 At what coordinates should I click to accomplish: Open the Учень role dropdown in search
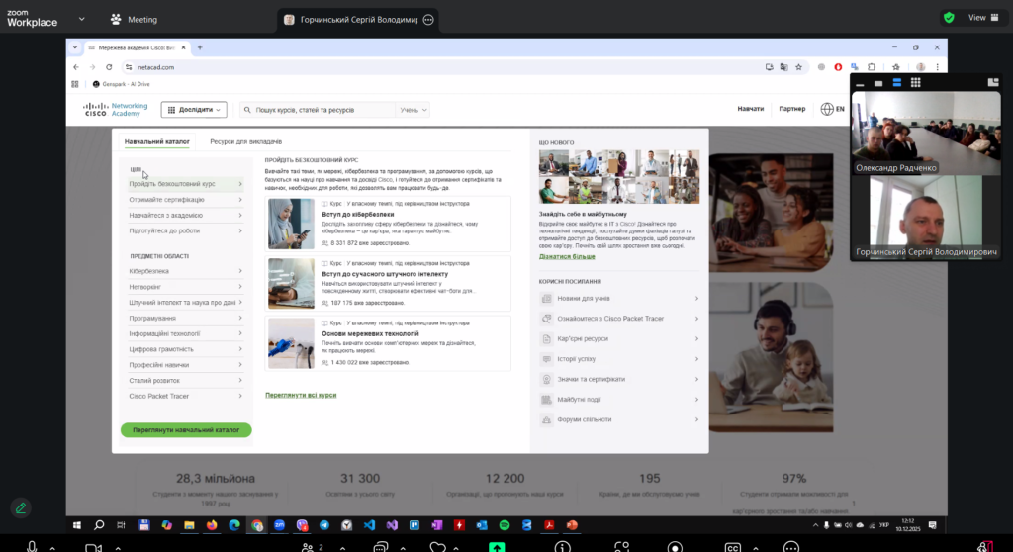[x=414, y=110]
